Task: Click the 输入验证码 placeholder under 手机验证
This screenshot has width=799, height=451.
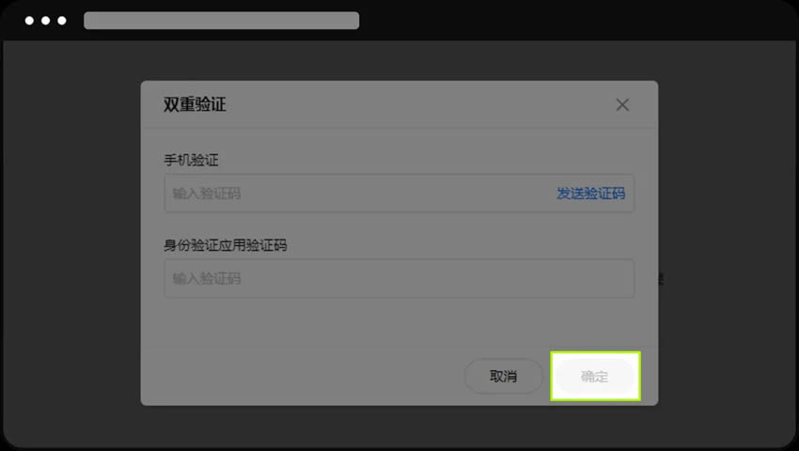Action: pos(207,194)
